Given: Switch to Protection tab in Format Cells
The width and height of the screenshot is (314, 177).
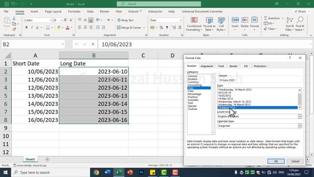Looking at the screenshot, I should (260, 66).
